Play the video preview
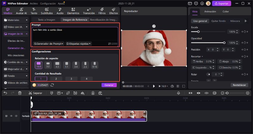The image size is (253, 134). pyautogui.click(x=154, y=86)
